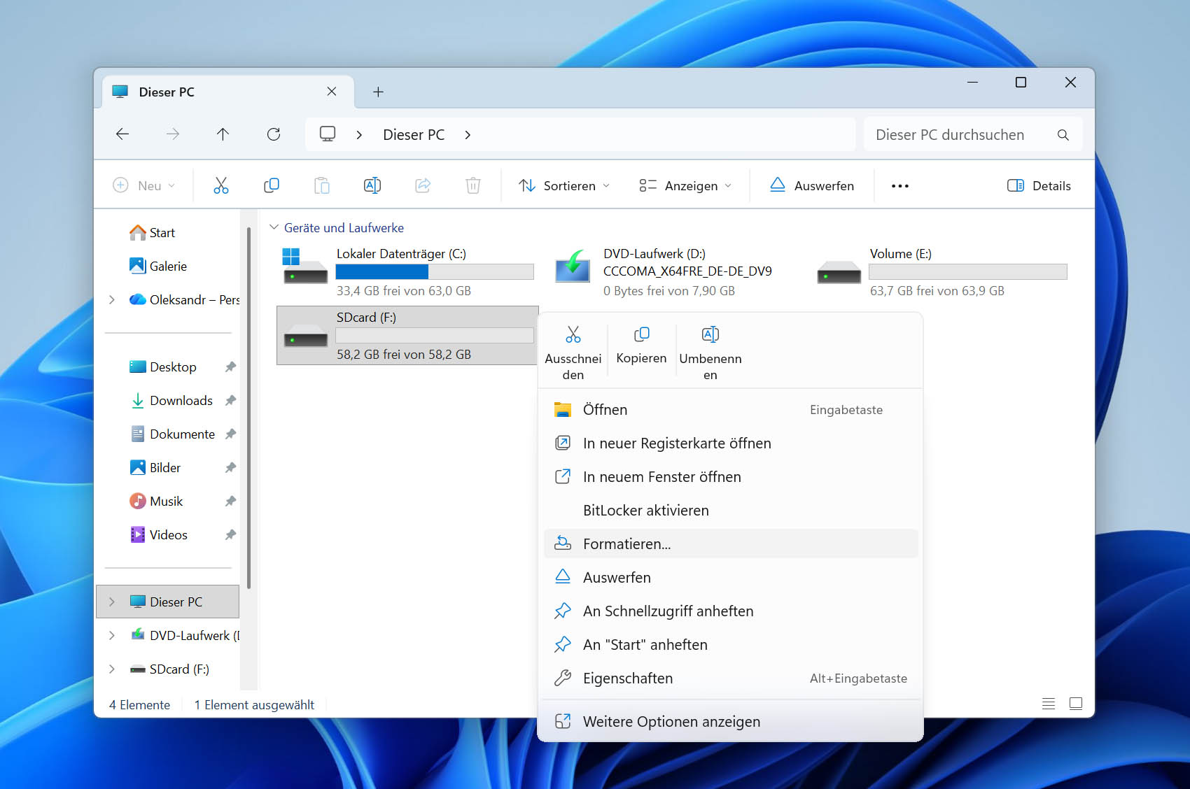Select the Lokaler Datenträger (C:) drive icon
The image size is (1190, 789).
[x=304, y=266]
